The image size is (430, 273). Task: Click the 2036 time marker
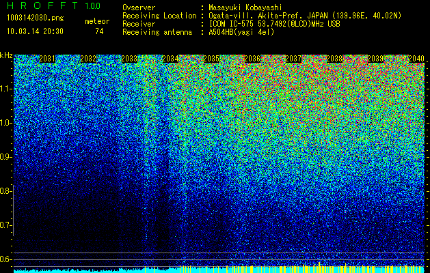click(252, 59)
